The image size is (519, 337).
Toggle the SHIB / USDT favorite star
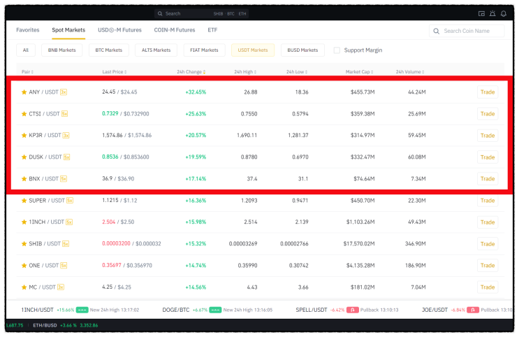pyautogui.click(x=24, y=244)
